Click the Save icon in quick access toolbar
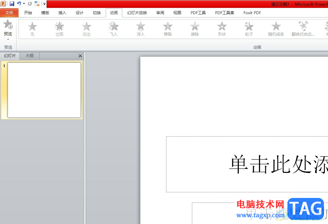The image size is (328, 224). coord(12,4)
